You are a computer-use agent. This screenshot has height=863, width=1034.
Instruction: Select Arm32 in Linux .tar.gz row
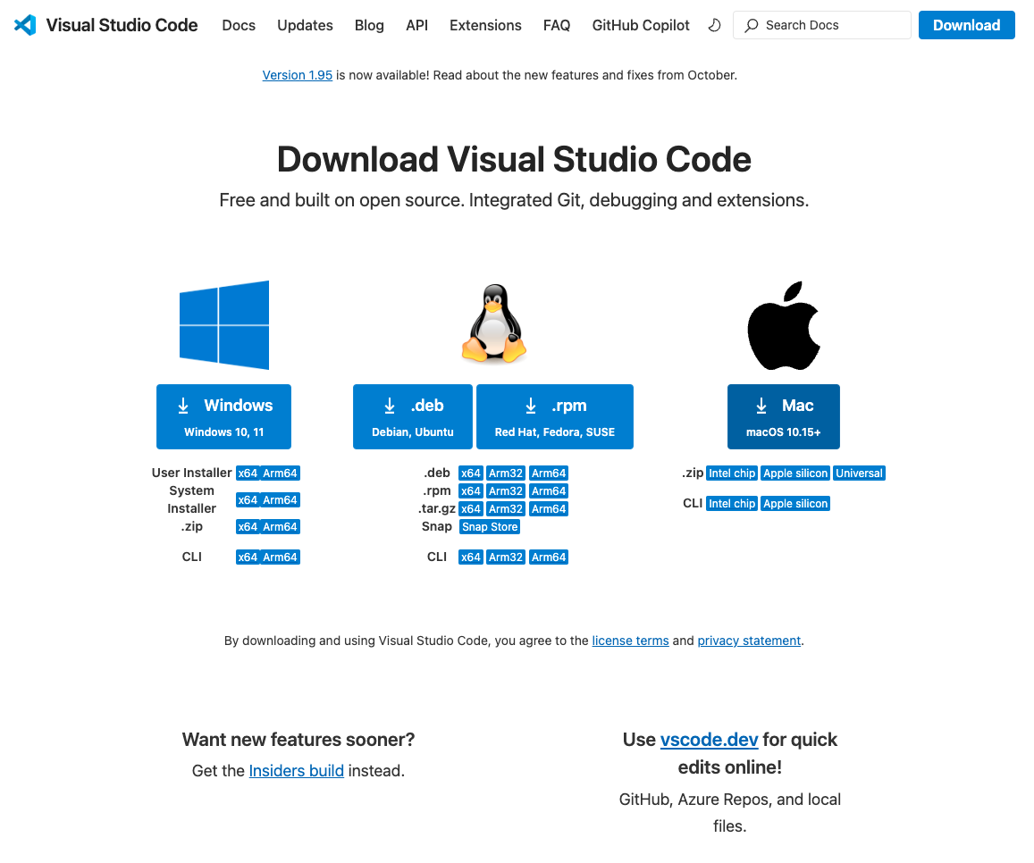coord(506,509)
